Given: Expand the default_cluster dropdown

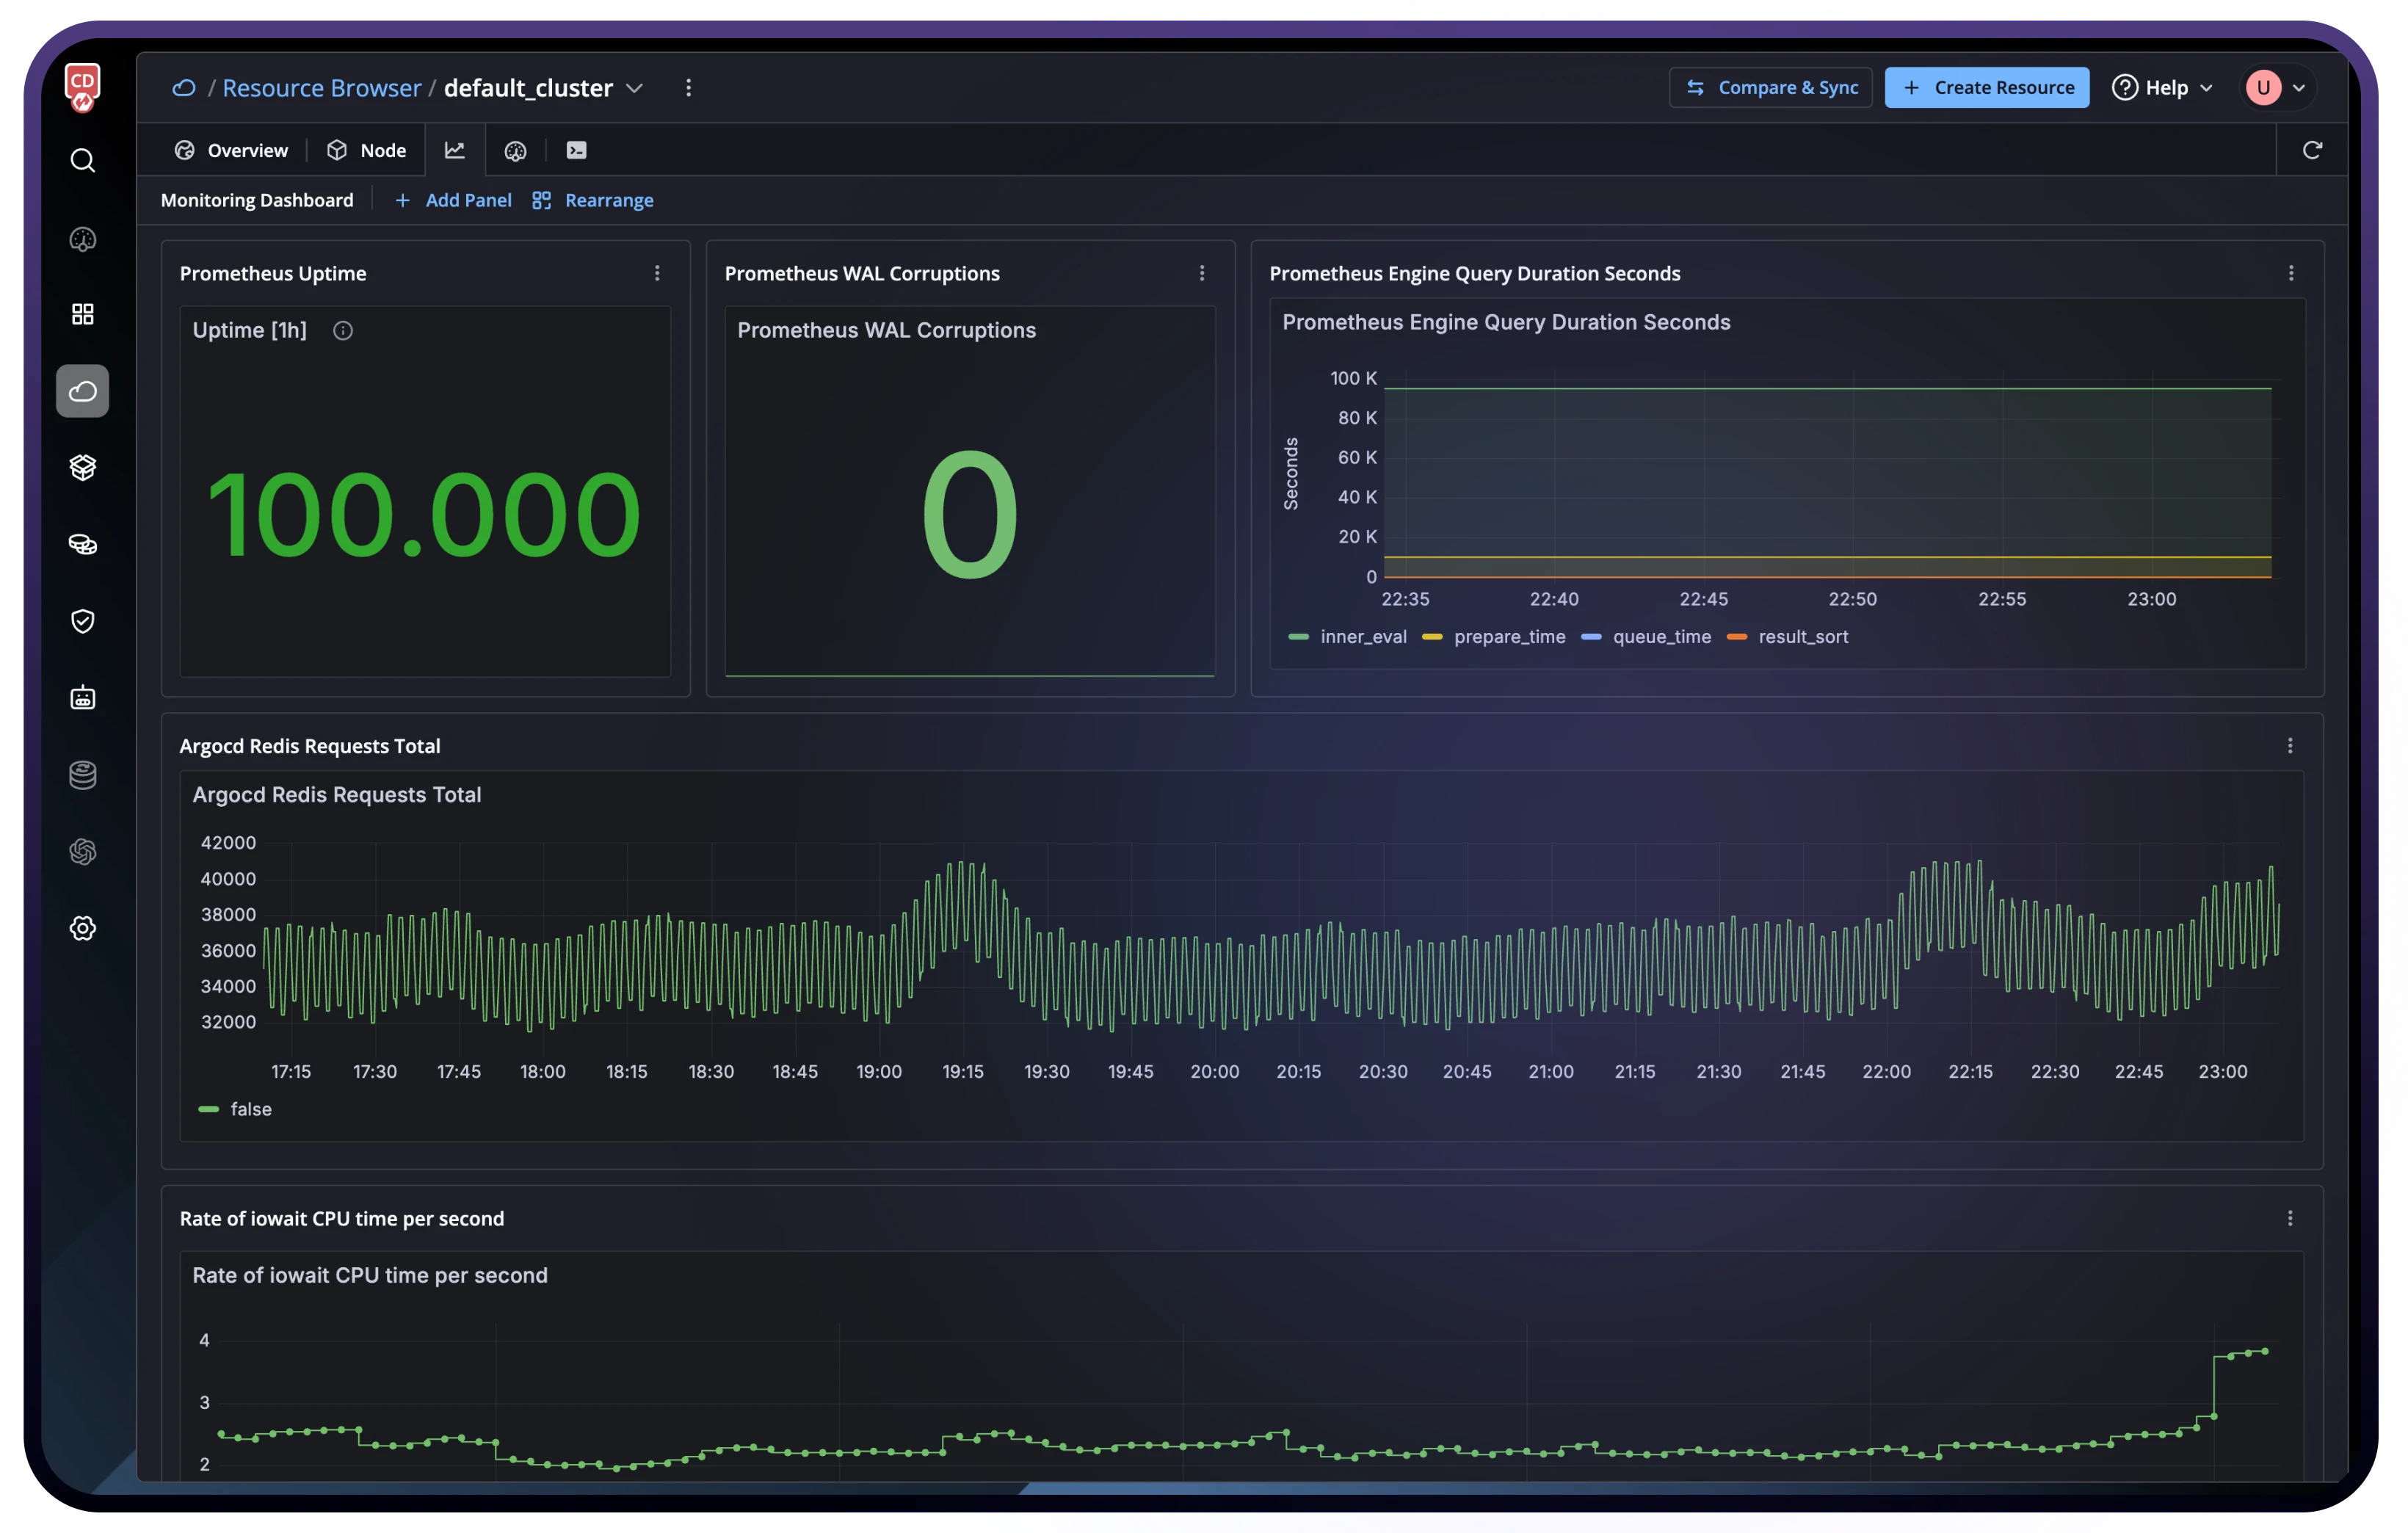Looking at the screenshot, I should click(x=634, y=88).
